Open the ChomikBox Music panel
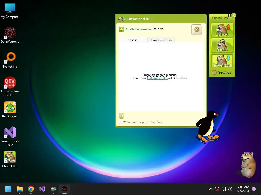The width and height of the screenshot is (261, 195). (x=222, y=45)
